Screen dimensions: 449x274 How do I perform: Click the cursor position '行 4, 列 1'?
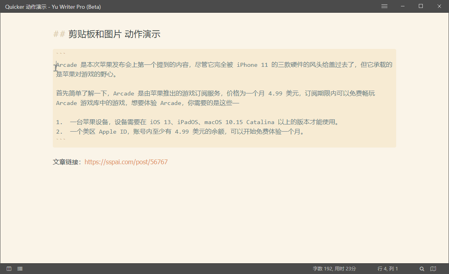[x=387, y=268]
